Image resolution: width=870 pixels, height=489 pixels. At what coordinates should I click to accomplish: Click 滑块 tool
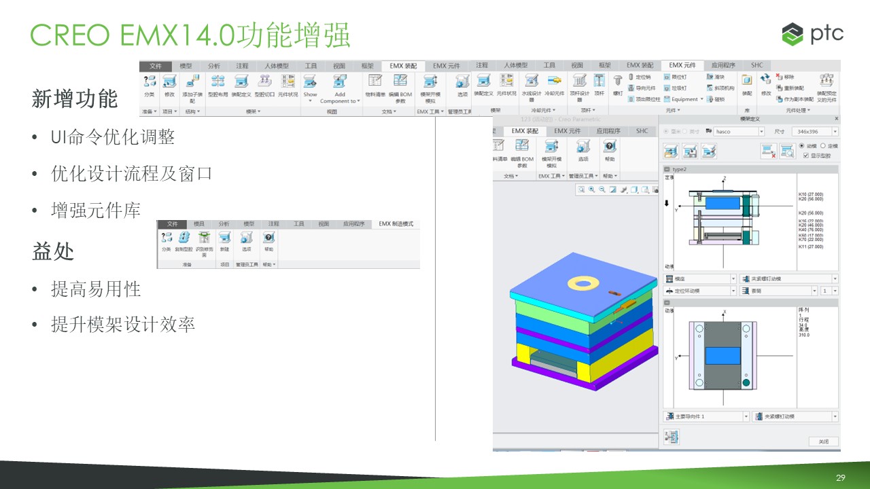(716, 77)
